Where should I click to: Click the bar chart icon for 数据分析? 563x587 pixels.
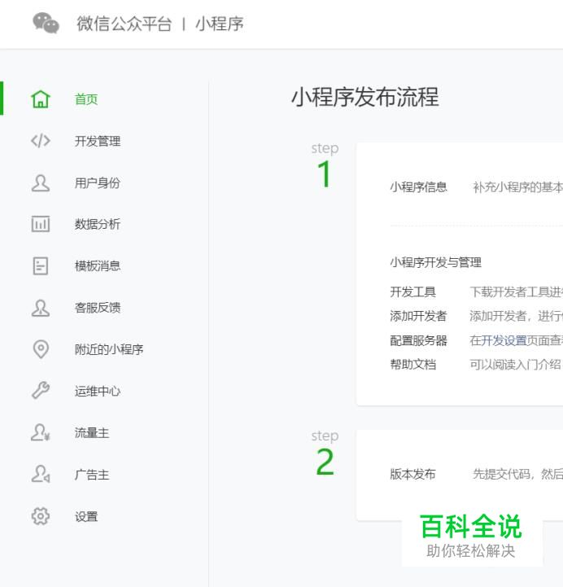click(41, 224)
